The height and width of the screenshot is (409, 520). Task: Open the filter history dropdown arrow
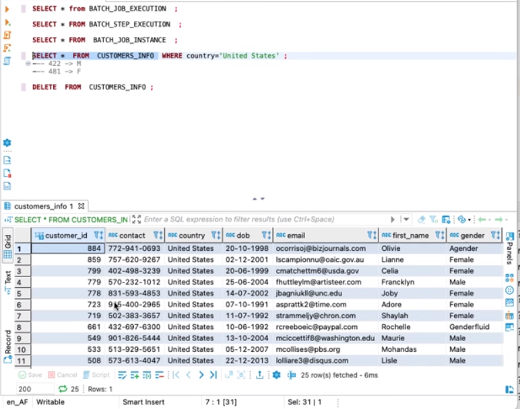(x=406, y=219)
